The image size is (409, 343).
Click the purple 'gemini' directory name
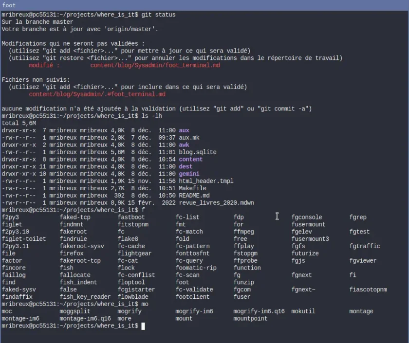coord(189,174)
